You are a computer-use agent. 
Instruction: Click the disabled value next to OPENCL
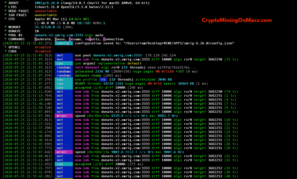pyautogui.click(x=43, y=47)
